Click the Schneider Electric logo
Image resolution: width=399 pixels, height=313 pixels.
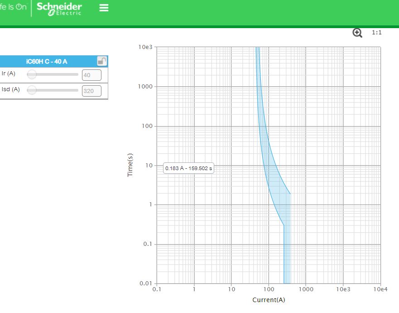(x=59, y=9)
